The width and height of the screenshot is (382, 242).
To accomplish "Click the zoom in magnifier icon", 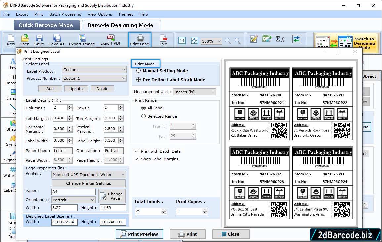I will point(228,41).
